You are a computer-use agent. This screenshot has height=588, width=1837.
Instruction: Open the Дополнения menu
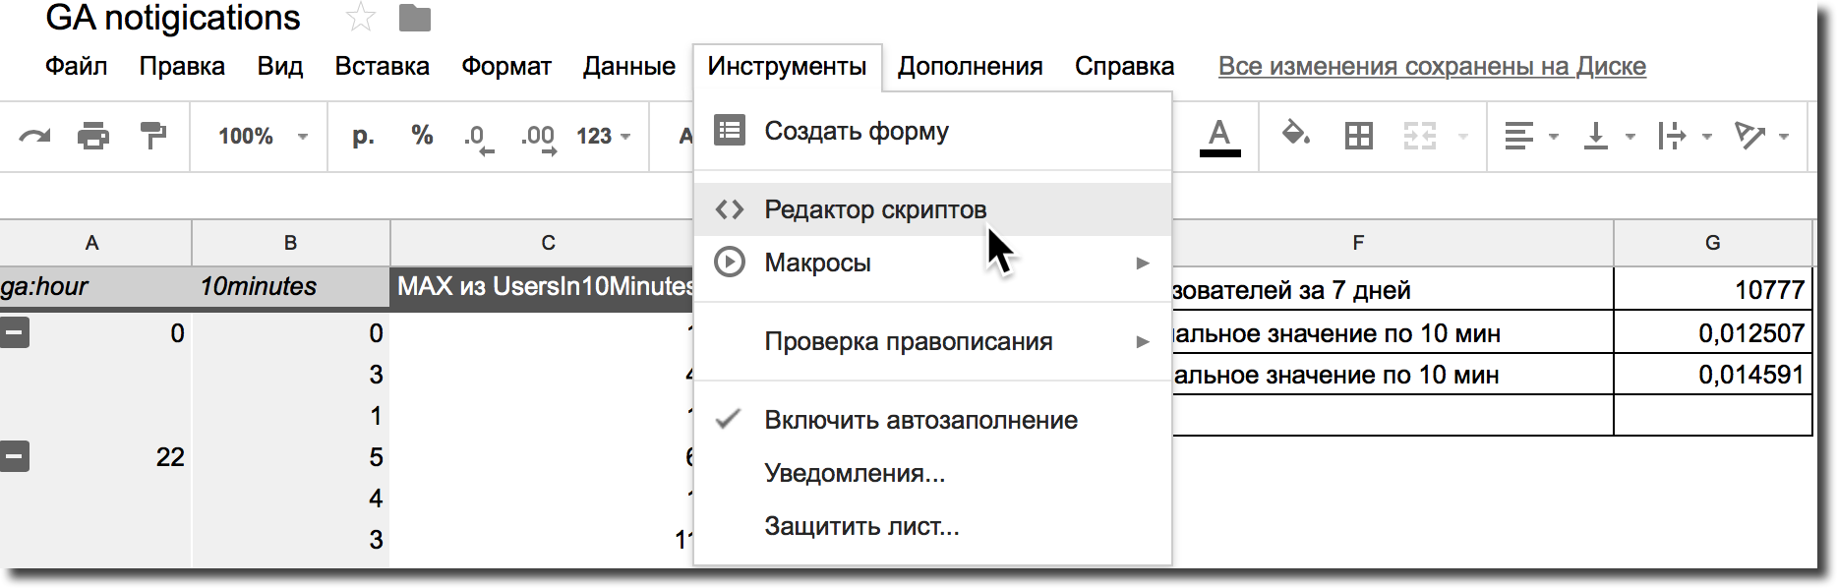point(971,66)
